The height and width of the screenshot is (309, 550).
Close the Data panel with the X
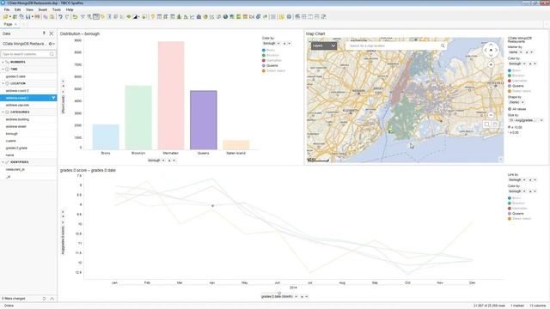click(x=52, y=33)
